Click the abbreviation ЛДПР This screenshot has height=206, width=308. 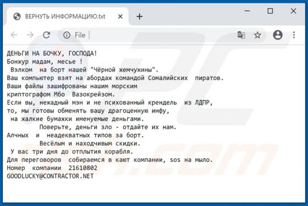tap(202, 102)
